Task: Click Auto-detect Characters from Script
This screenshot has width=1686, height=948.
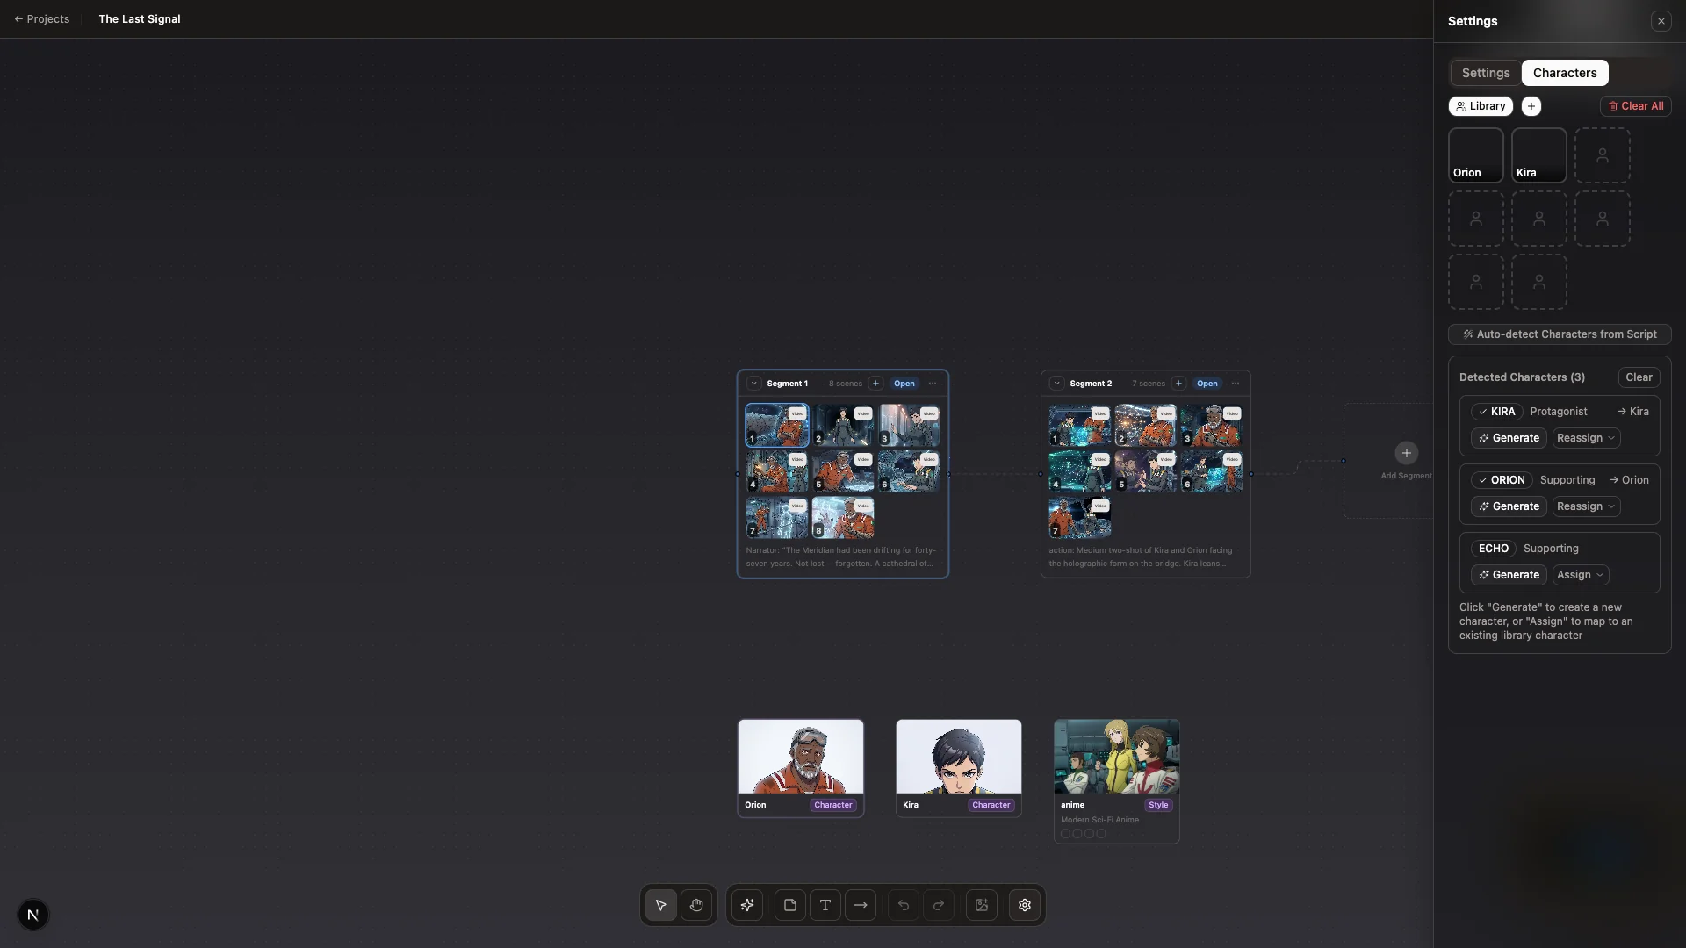Action: 1559,334
